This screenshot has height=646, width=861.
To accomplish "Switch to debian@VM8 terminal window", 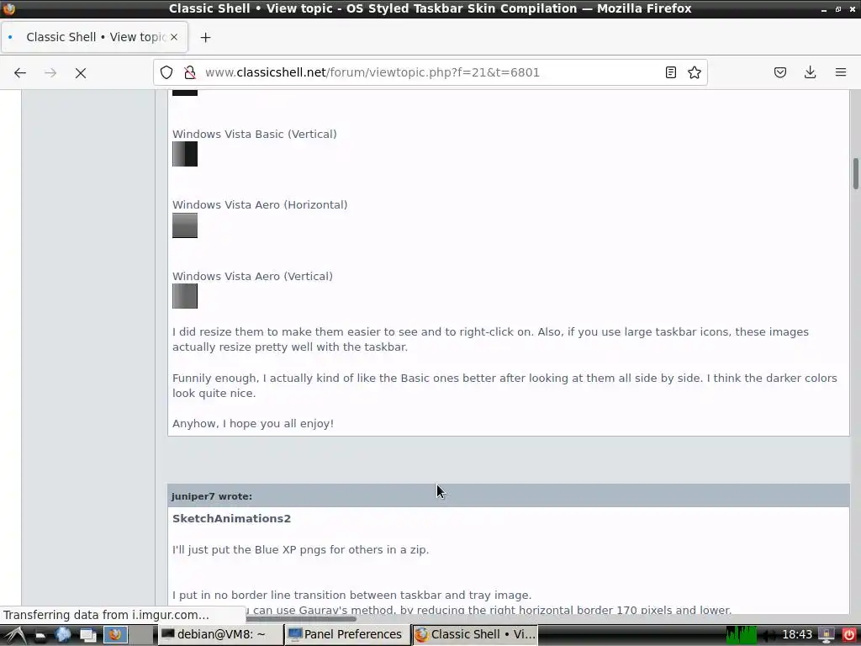I will click(x=221, y=634).
